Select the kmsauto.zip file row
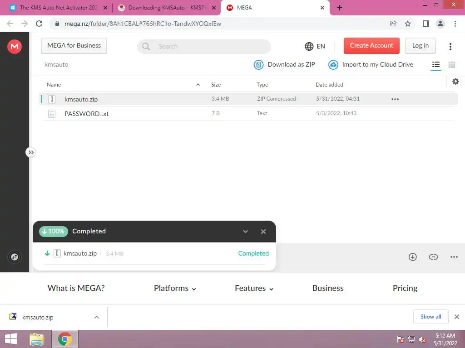This screenshot has height=348, width=465. 248,99
